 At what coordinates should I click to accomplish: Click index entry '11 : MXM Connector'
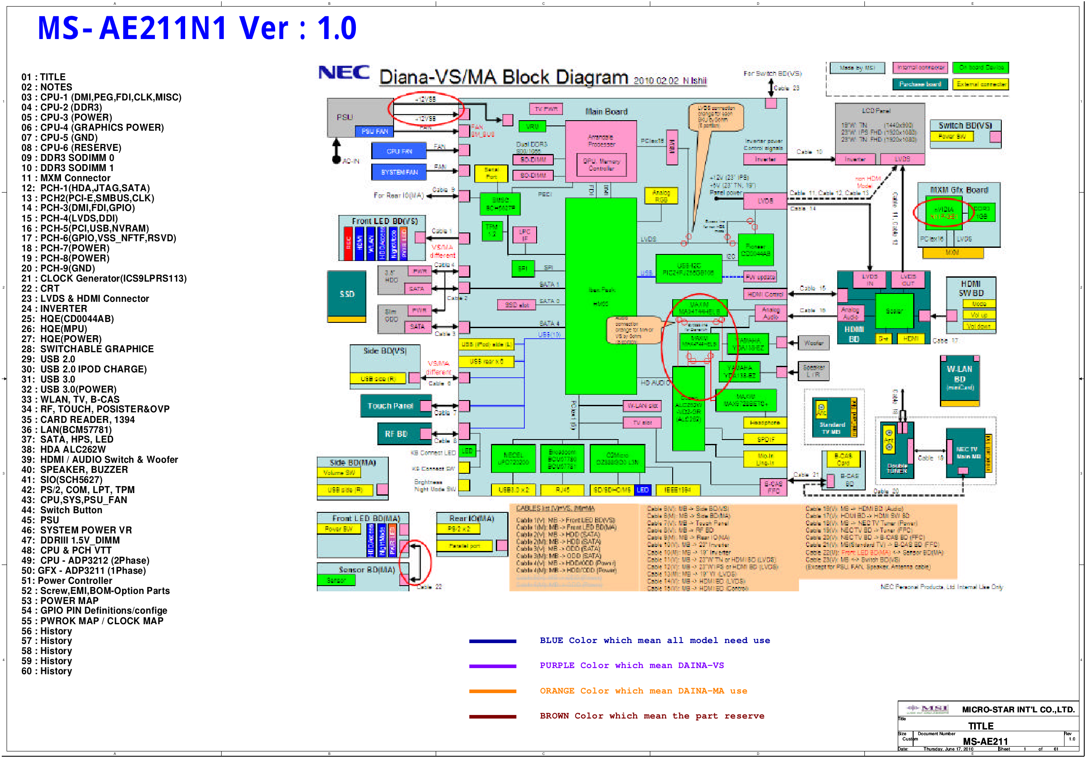pyautogui.click(x=66, y=178)
